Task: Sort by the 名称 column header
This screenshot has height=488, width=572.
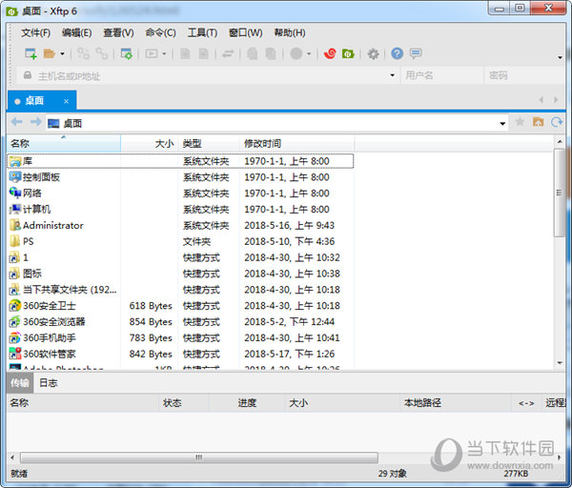Action: coord(64,143)
